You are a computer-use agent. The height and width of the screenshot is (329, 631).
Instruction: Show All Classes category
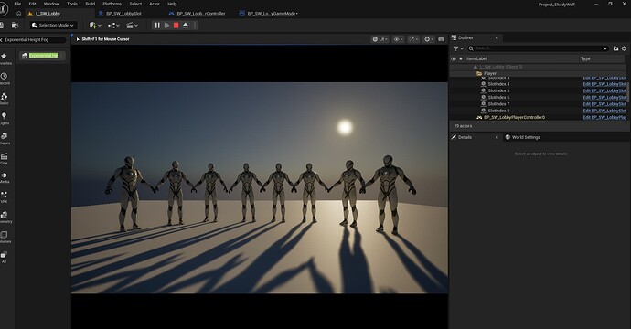5,257
